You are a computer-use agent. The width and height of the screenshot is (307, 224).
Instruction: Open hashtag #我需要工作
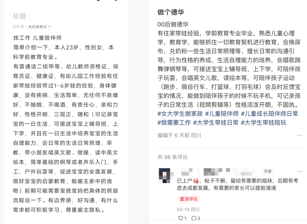pyautogui.click(x=174, y=123)
